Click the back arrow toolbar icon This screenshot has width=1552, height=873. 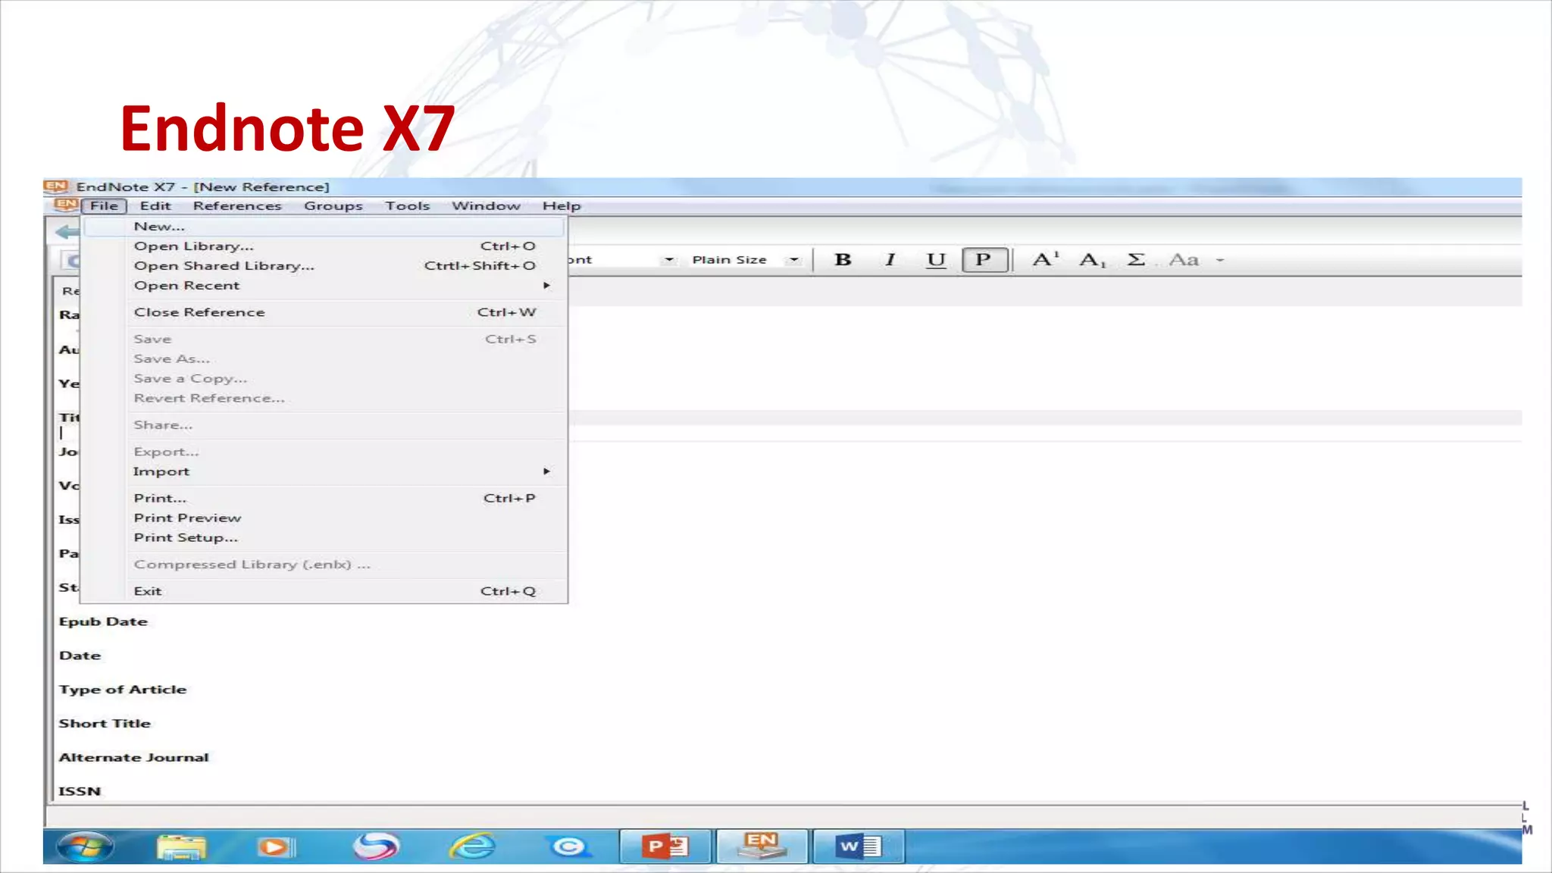point(67,232)
